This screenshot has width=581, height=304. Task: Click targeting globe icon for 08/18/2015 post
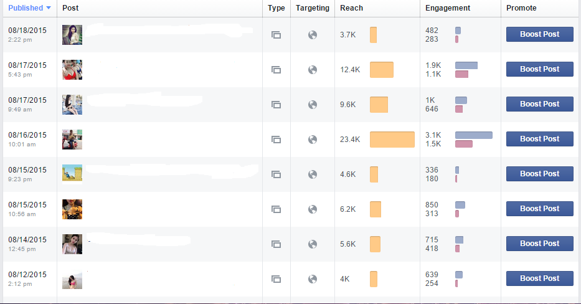pyautogui.click(x=313, y=35)
